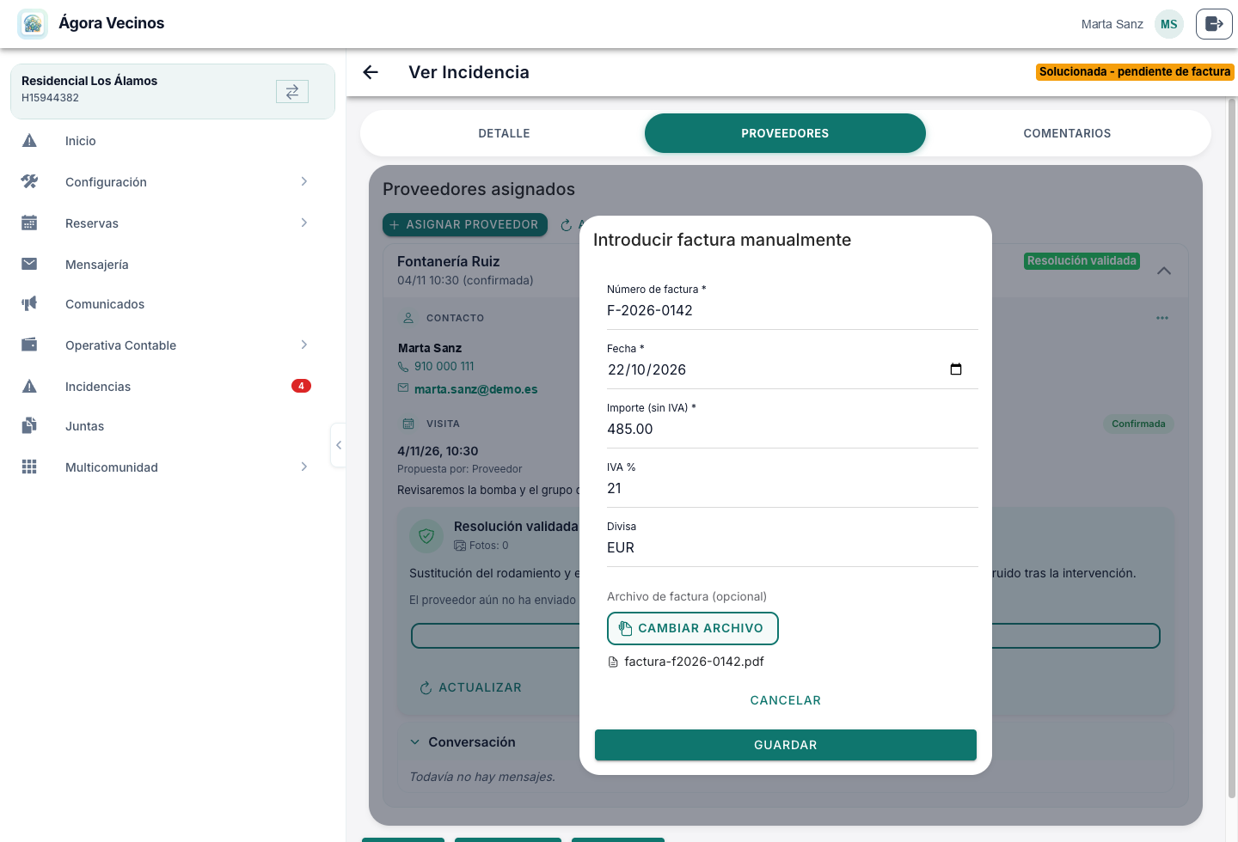
Task: Click the Cambiar Archivo button
Action: point(693,628)
